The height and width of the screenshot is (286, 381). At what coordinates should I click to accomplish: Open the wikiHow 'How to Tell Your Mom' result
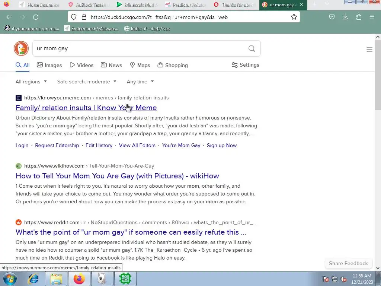[x=117, y=176]
